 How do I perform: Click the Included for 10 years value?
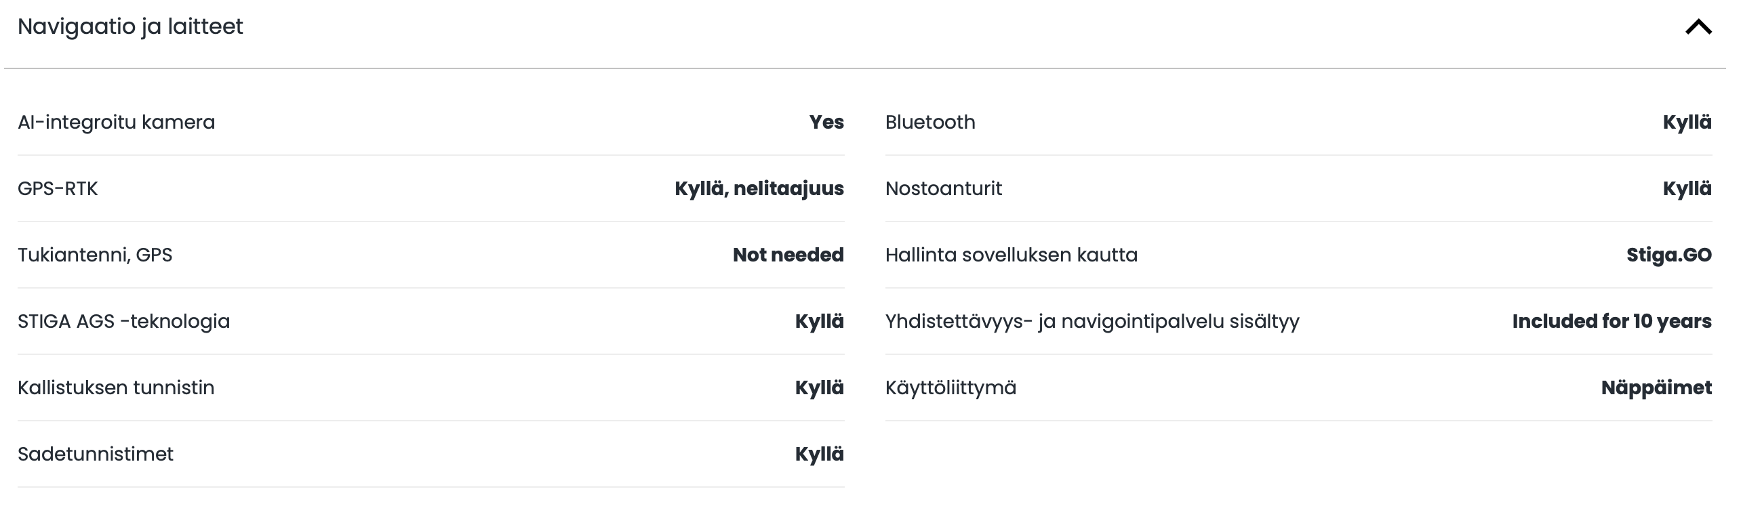1612,322
